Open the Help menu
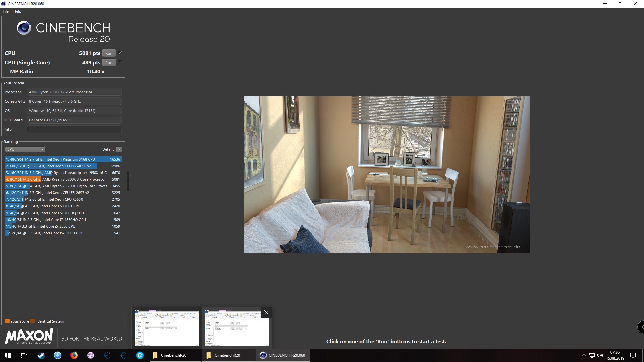 17,11
